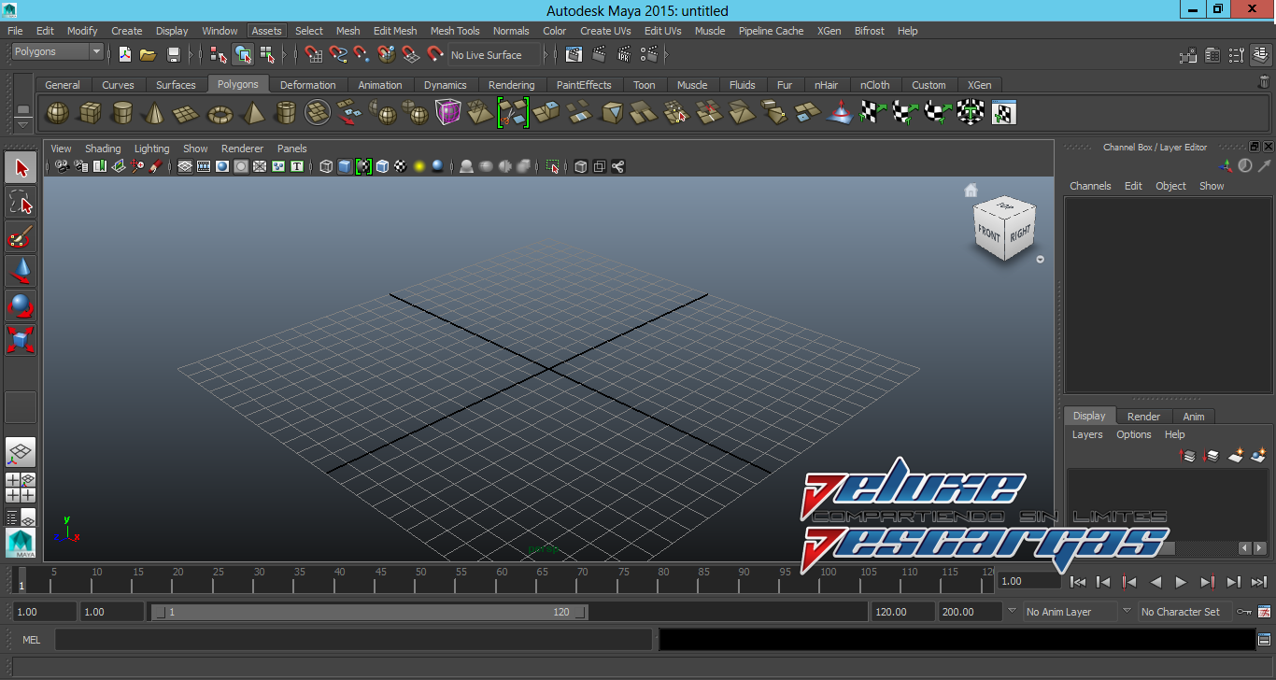
Task: Toggle wireframe shading in the viewport toolbar
Action: (326, 166)
